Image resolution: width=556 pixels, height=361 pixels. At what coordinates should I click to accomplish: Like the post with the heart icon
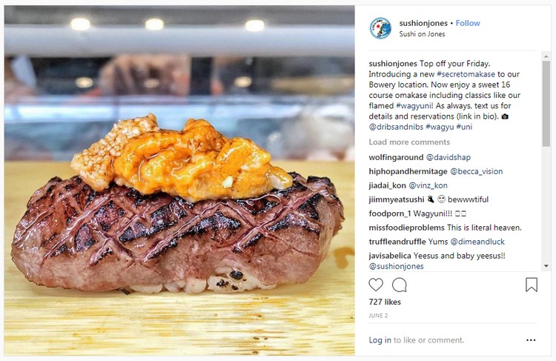coord(376,285)
